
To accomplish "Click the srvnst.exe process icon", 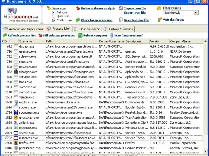I will click(x=16, y=133).
